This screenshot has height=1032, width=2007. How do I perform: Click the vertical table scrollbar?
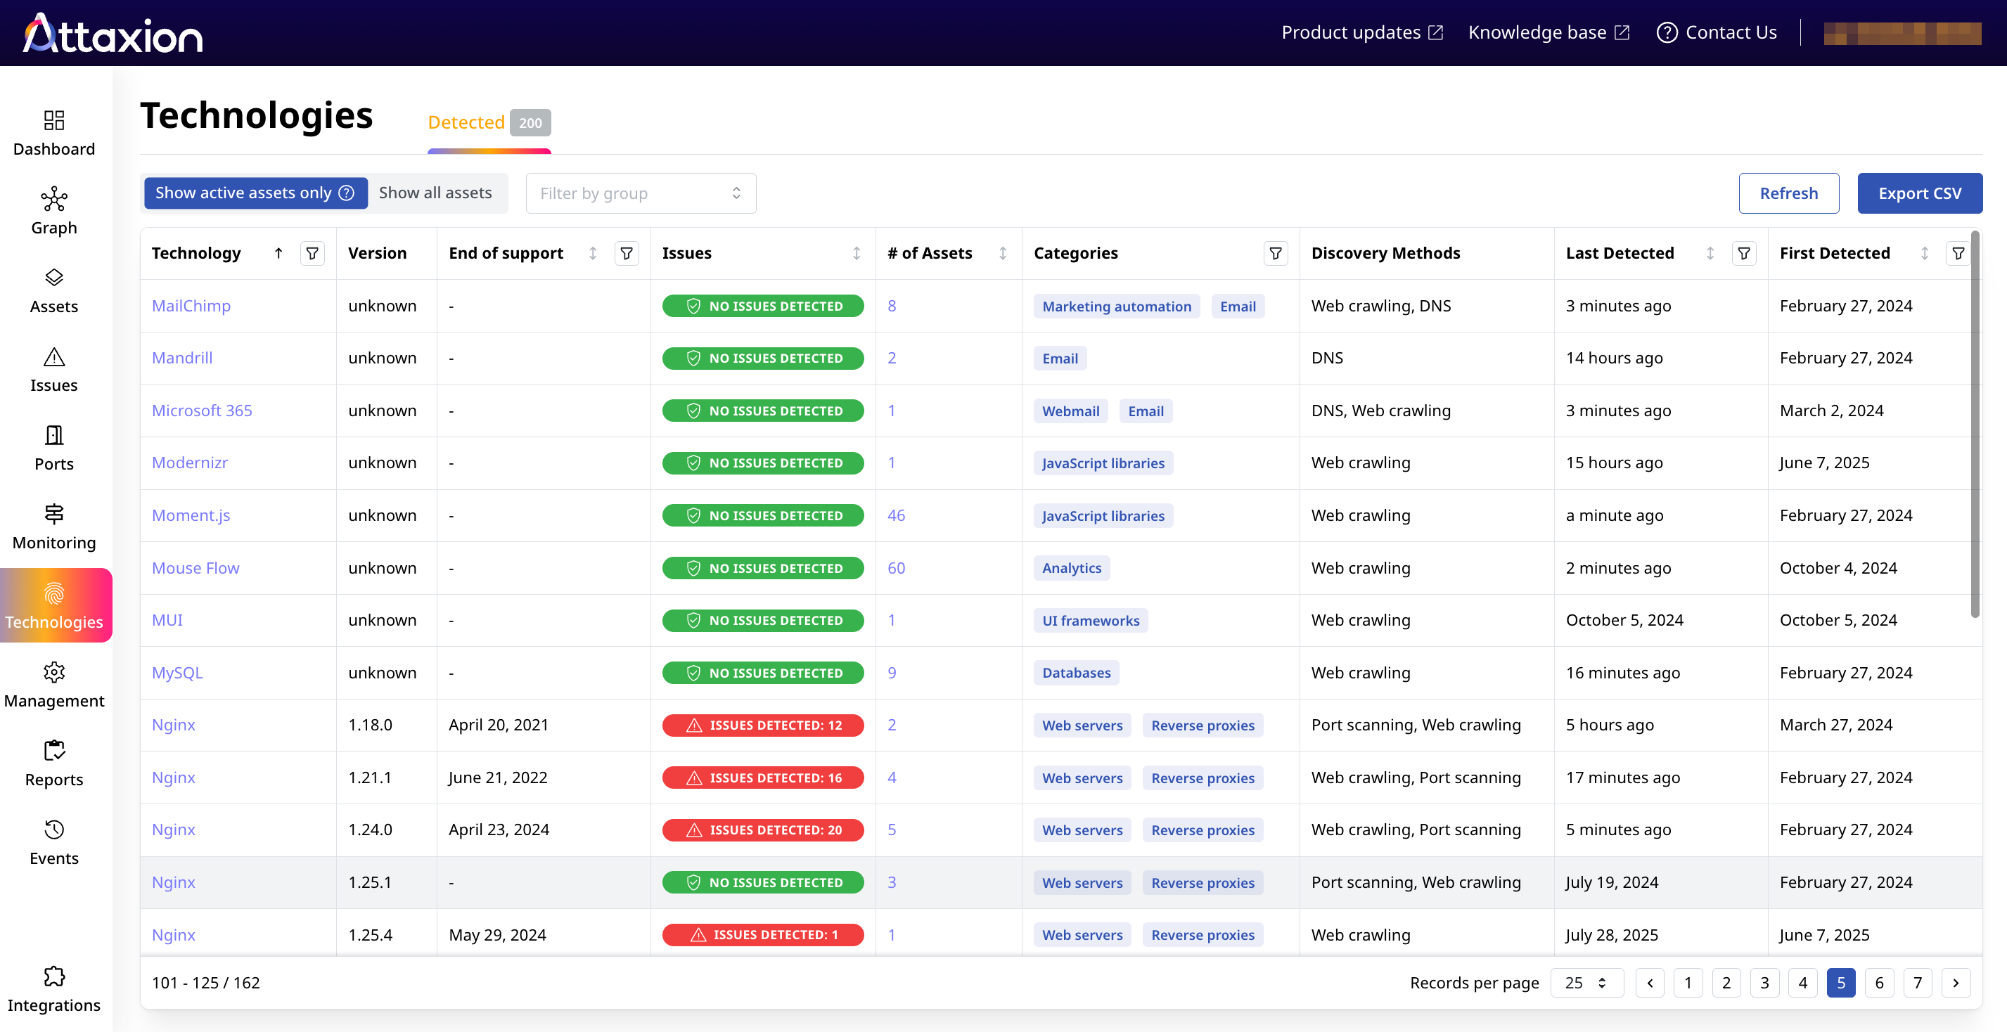(x=1974, y=424)
